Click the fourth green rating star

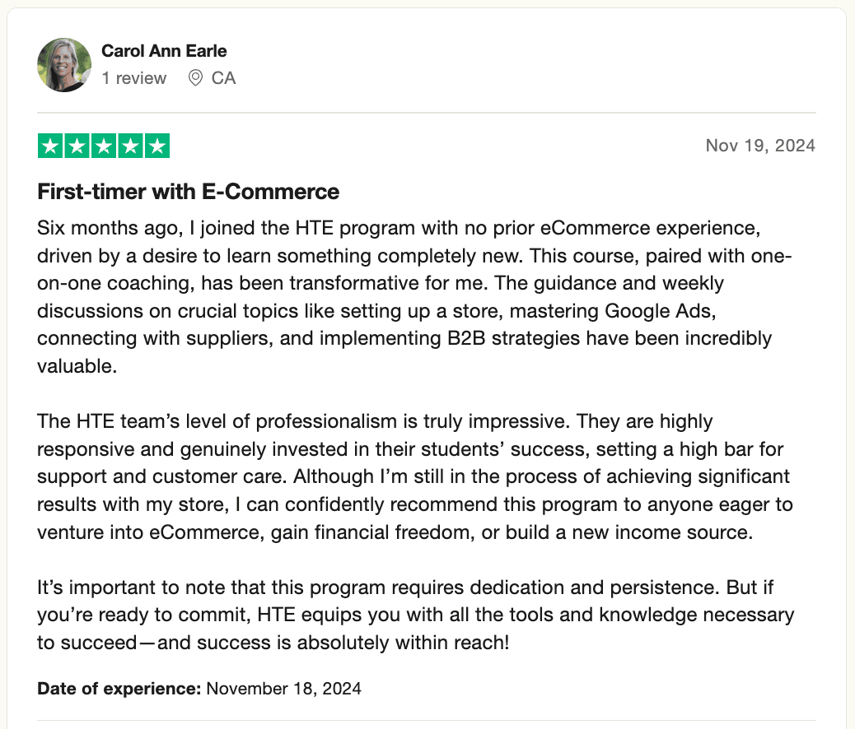pyautogui.click(x=130, y=146)
